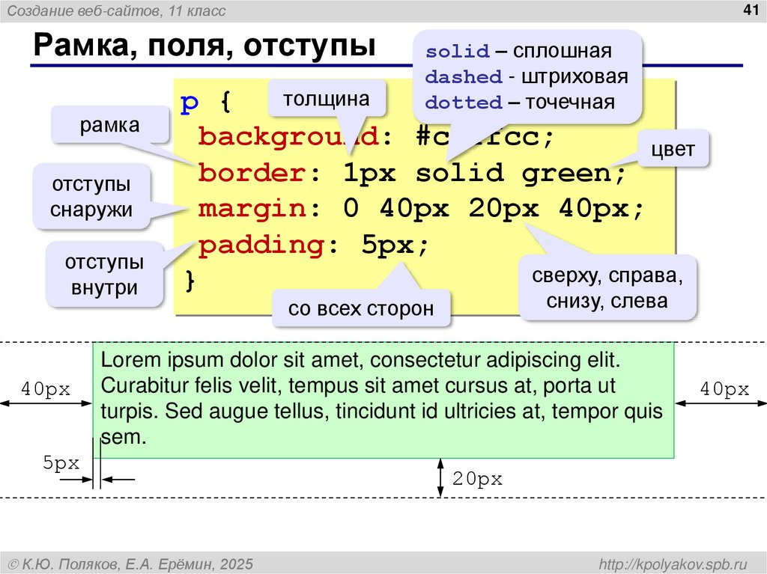Image resolution: width=767 pixels, height=574 pixels.
Task: Click the 'margin' property in the code
Action: [252, 210]
